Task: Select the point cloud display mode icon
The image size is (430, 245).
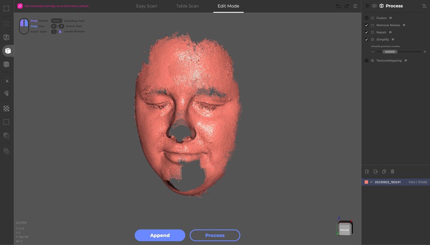Action: tap(6, 24)
